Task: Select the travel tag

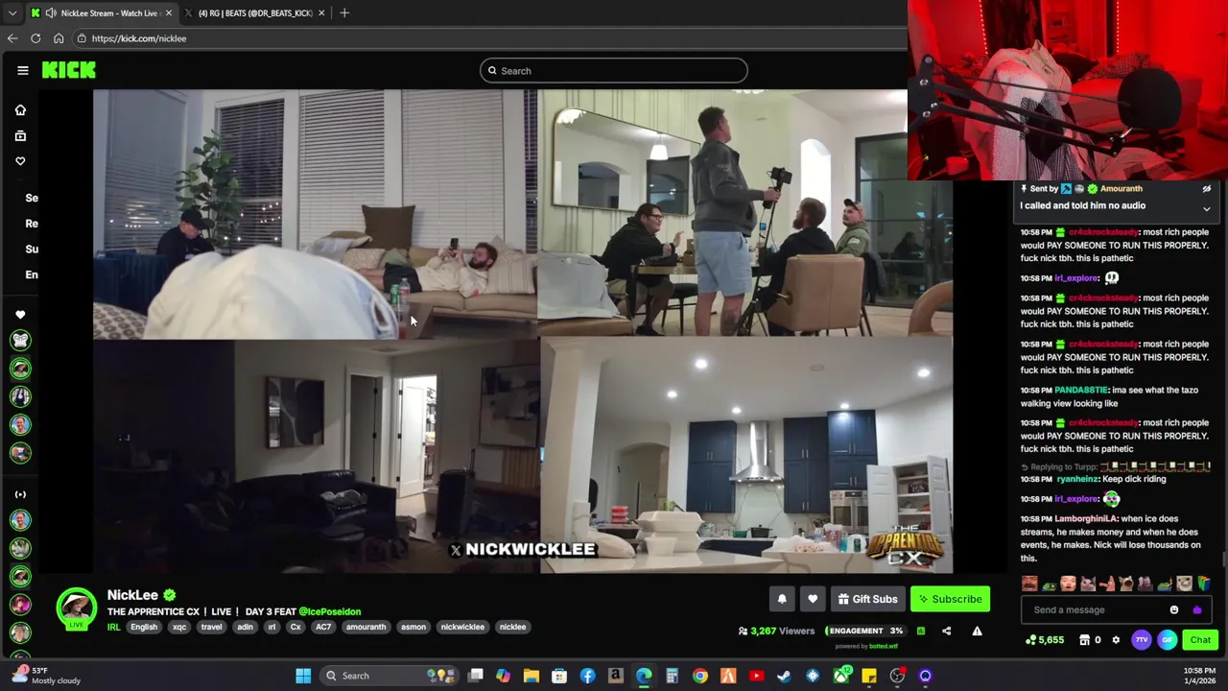Action: tap(211, 627)
